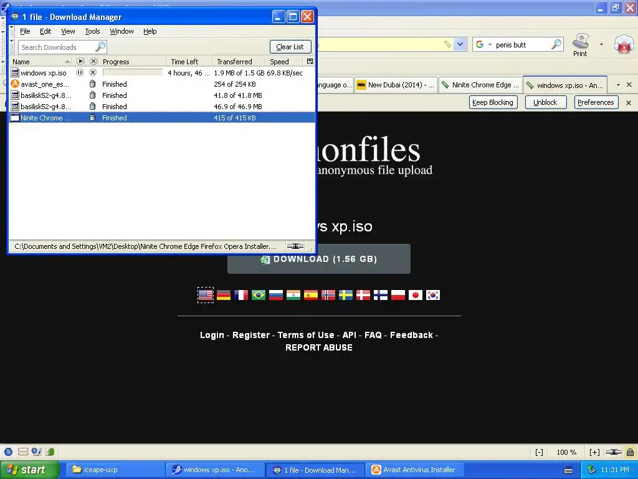The height and width of the screenshot is (479, 638).
Task: Click the windows xp.iso download progress bar
Action: 133,72
